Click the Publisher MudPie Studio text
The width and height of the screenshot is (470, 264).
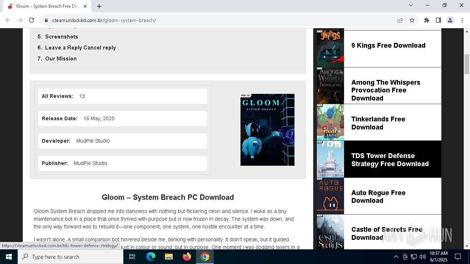pyautogui.click(x=90, y=163)
